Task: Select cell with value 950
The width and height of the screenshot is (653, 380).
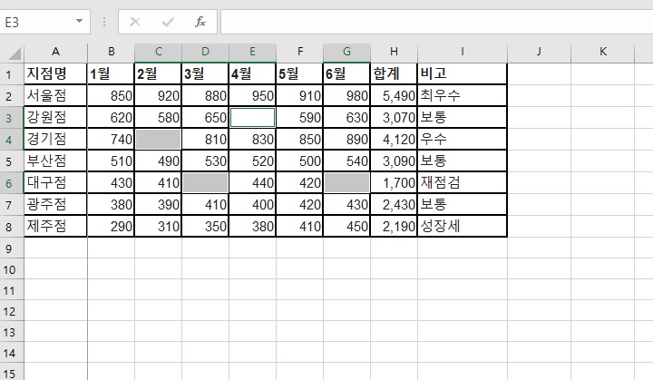Action: [x=252, y=96]
